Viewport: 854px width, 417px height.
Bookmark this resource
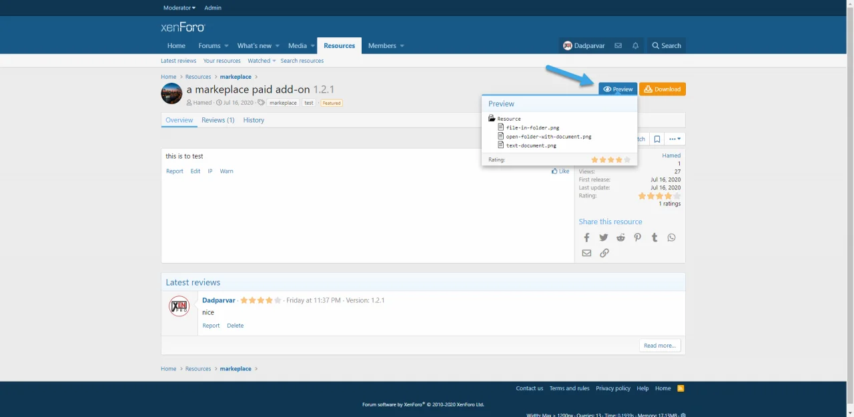pos(657,139)
